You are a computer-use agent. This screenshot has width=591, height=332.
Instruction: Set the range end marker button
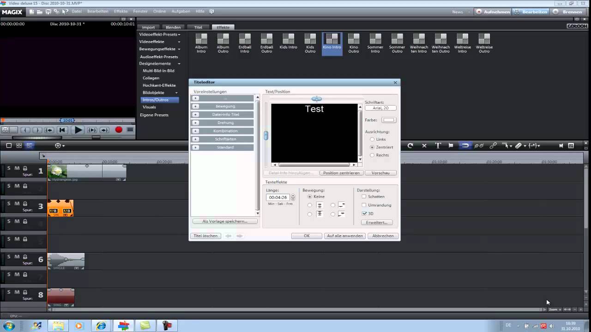(38, 130)
